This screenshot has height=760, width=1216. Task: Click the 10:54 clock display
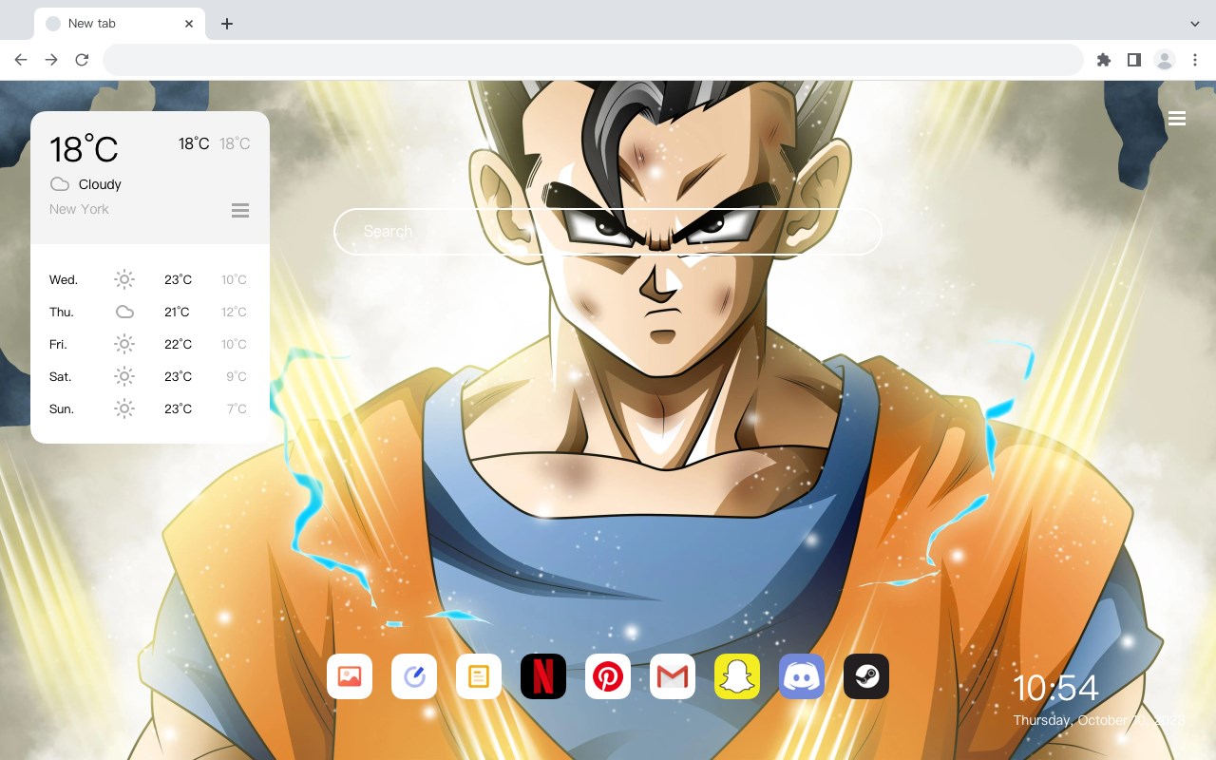(x=1055, y=688)
